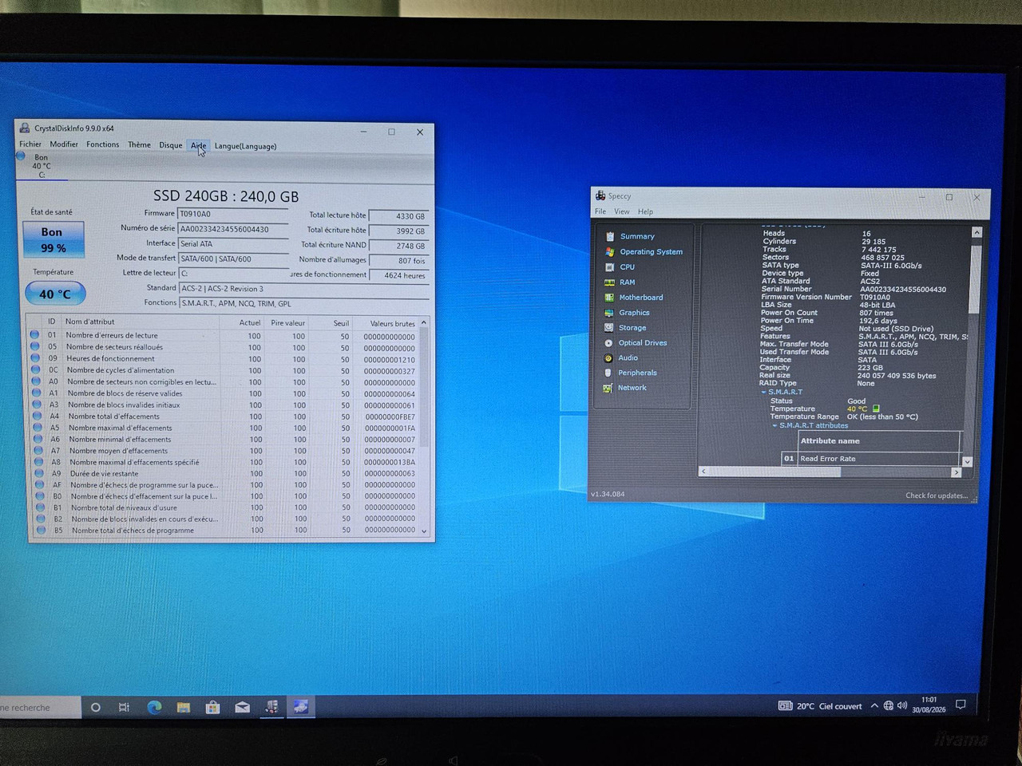Open File Explorer from the taskbar

tap(184, 707)
